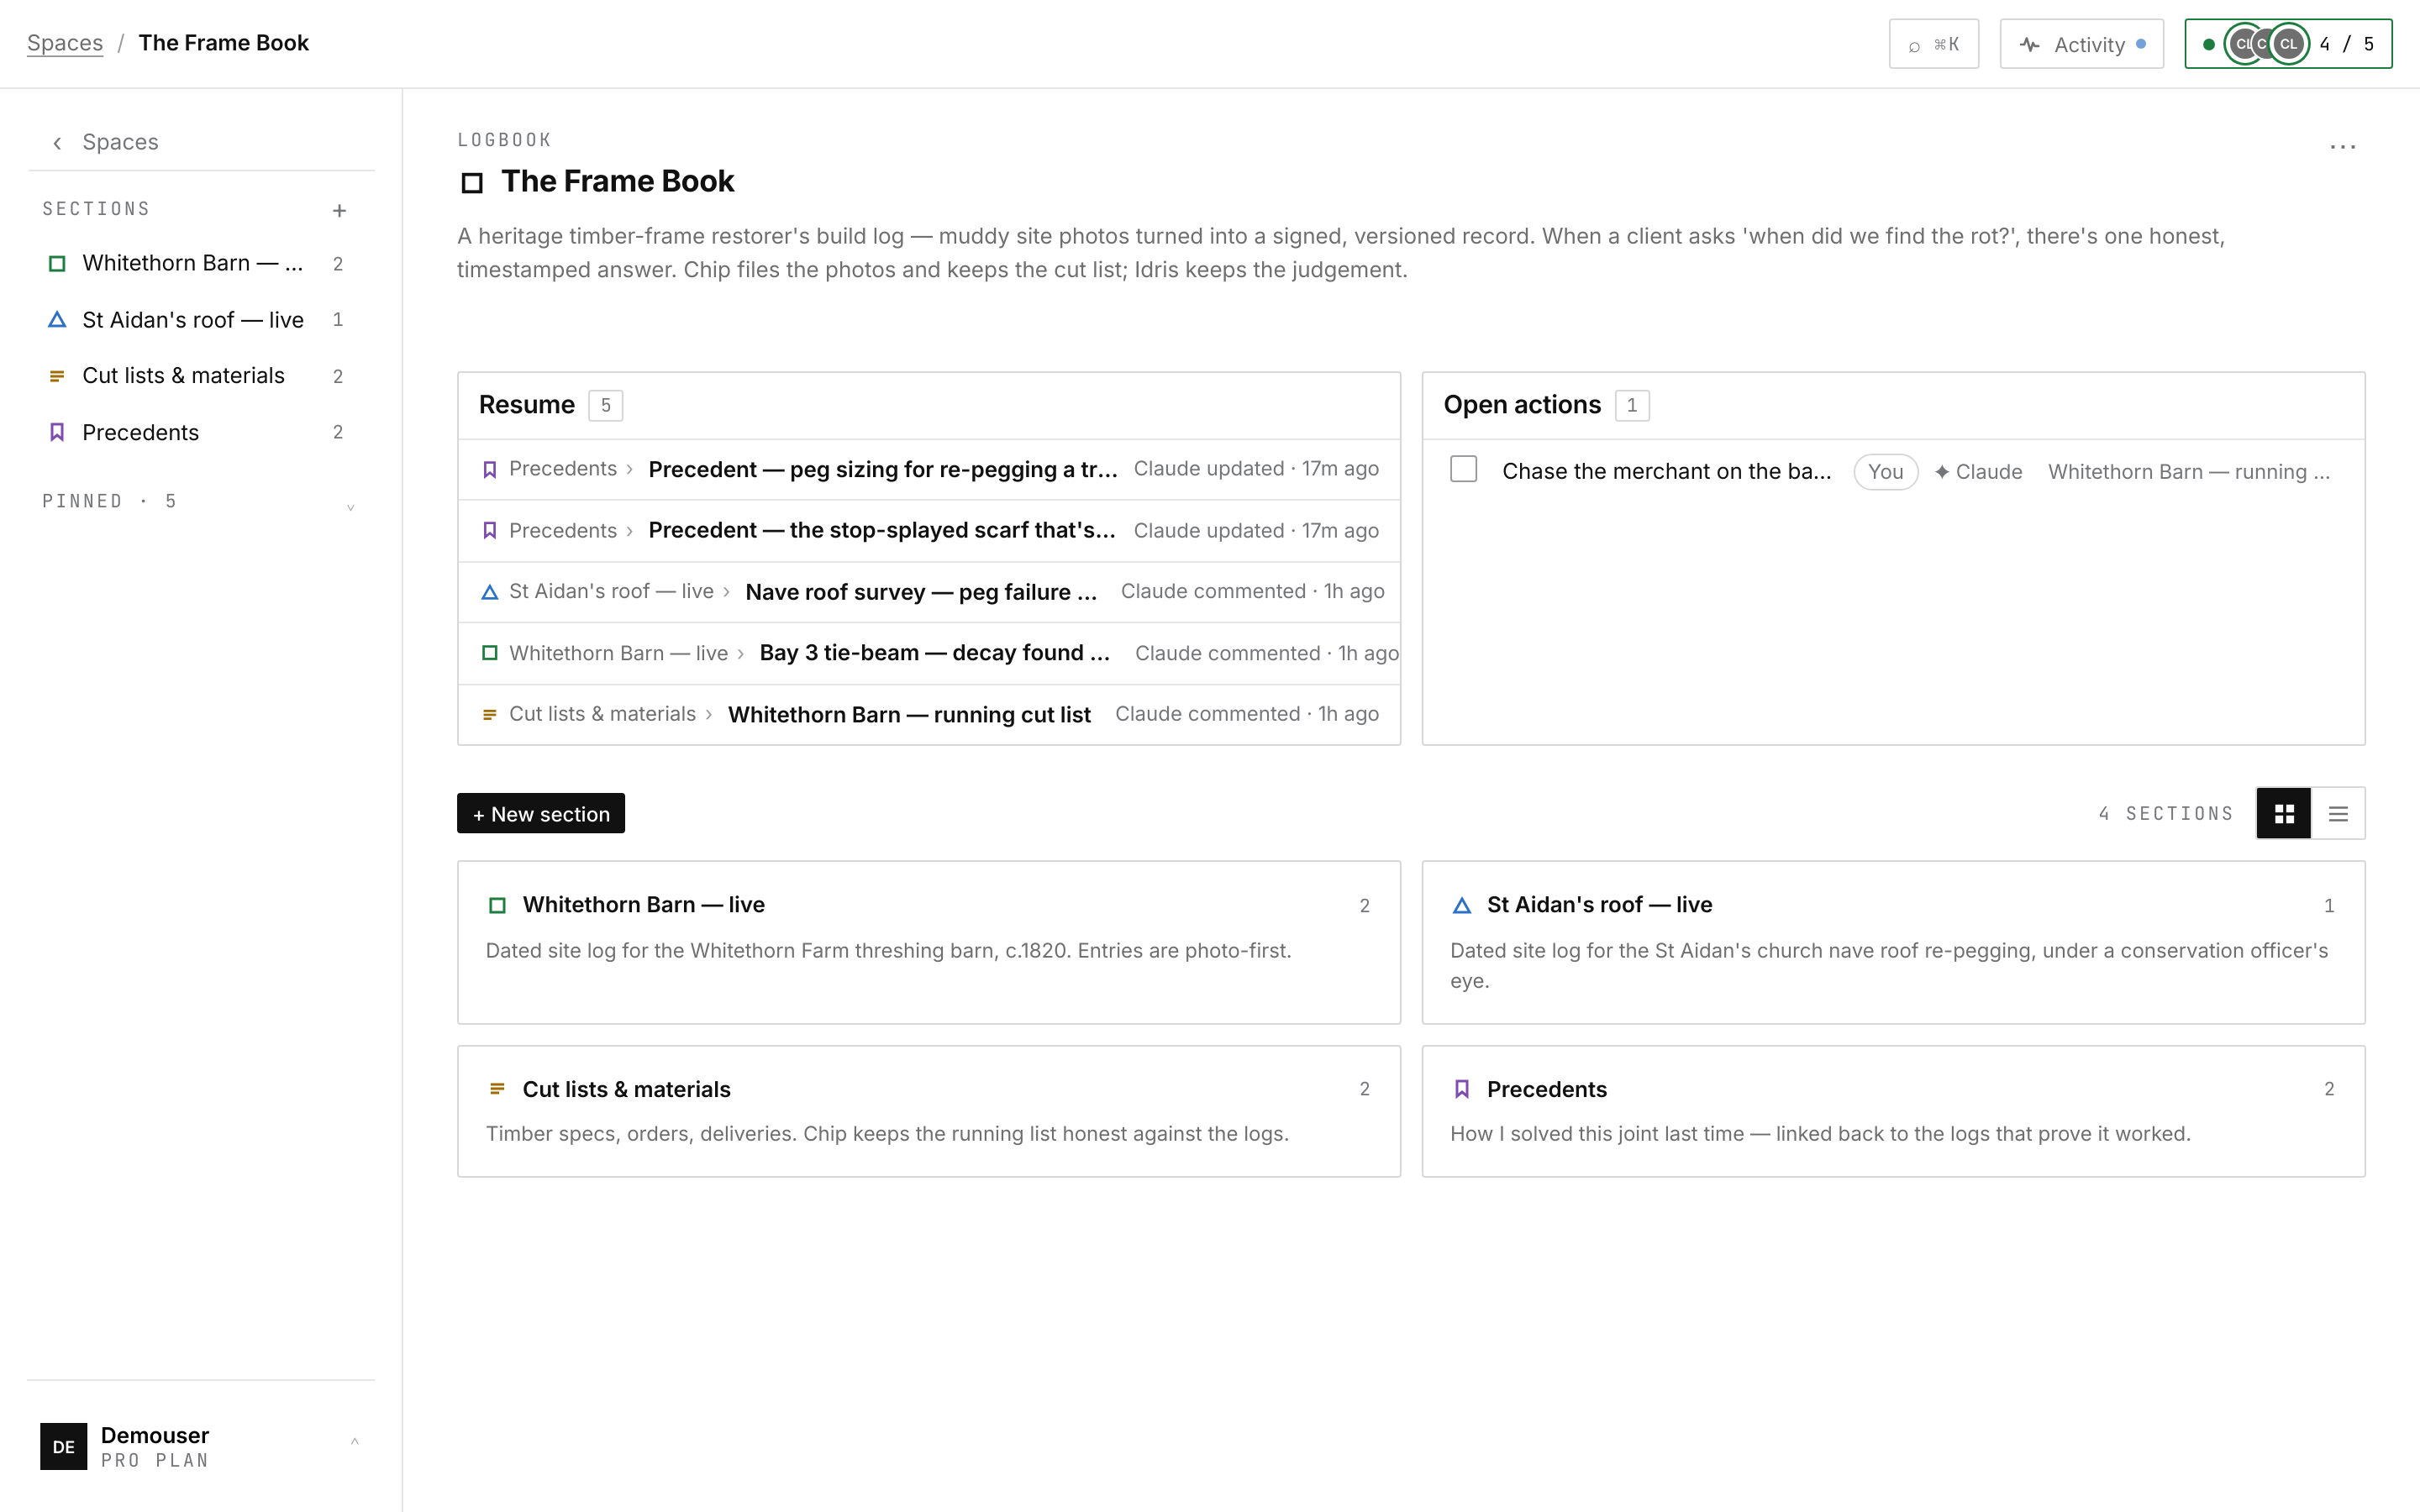Check off Chase the merchant action
This screenshot has width=2420, height=1512.
[x=1464, y=469]
